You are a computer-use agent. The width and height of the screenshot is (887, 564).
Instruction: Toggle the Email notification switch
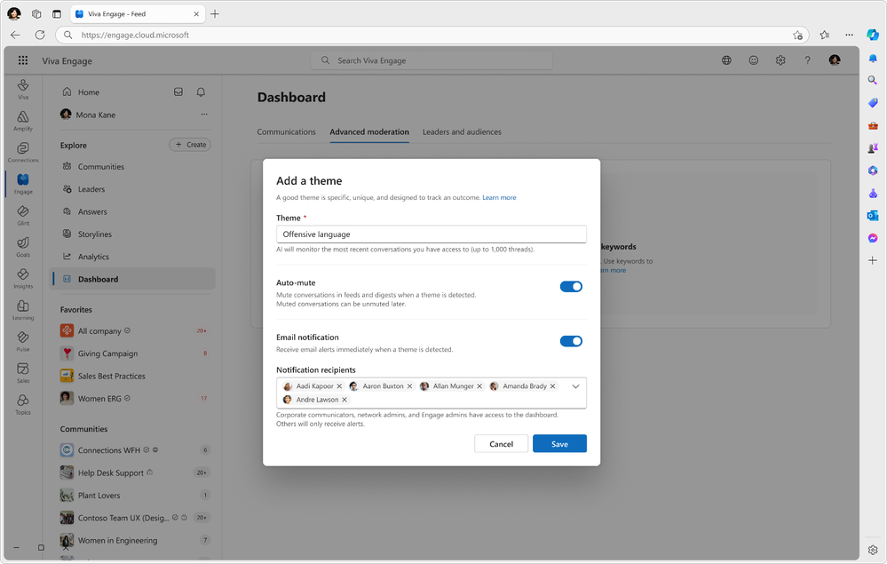tap(571, 341)
